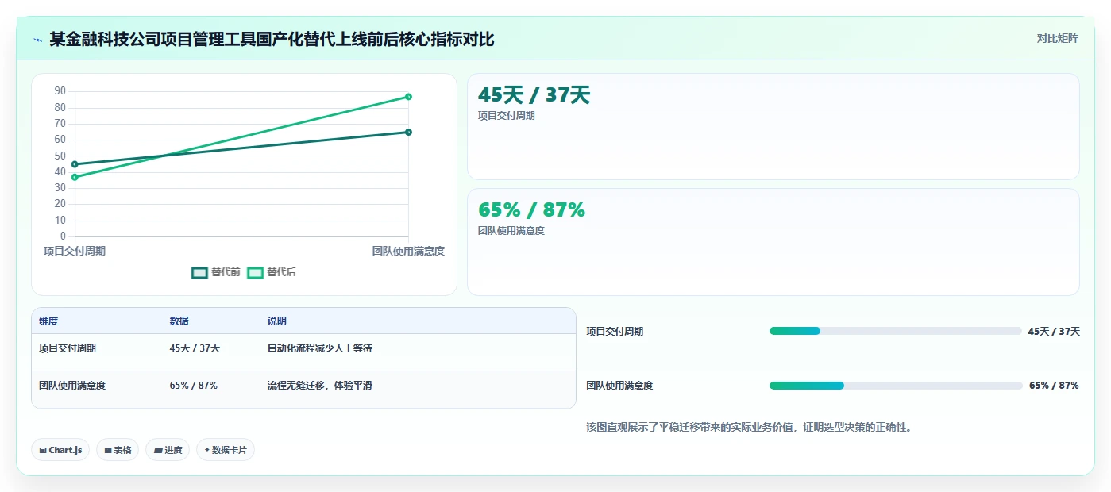This screenshot has width=1111, height=492.
Task: Click the 团队使用满意度 progress label
Action: pyautogui.click(x=619, y=386)
